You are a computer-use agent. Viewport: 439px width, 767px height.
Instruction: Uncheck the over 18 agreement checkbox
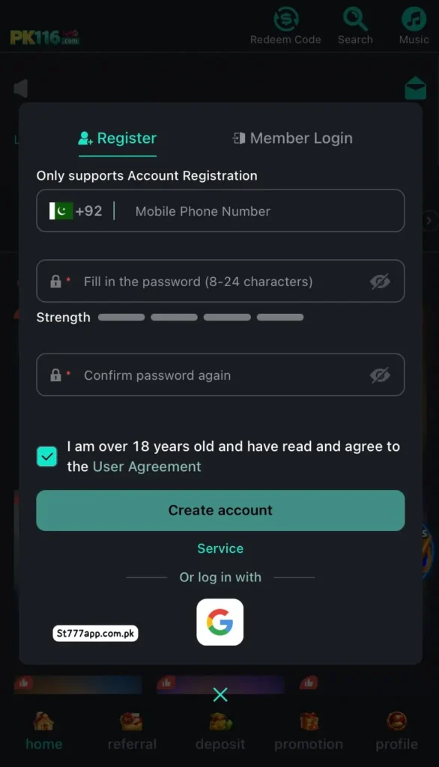click(47, 456)
